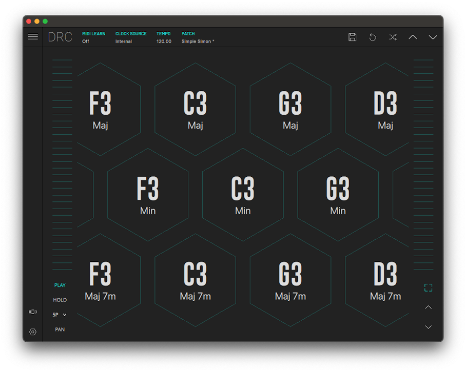The height and width of the screenshot is (372, 466).
Task: Toggle fullscreen with the teal corner-brackets icon
Action: pos(428,287)
